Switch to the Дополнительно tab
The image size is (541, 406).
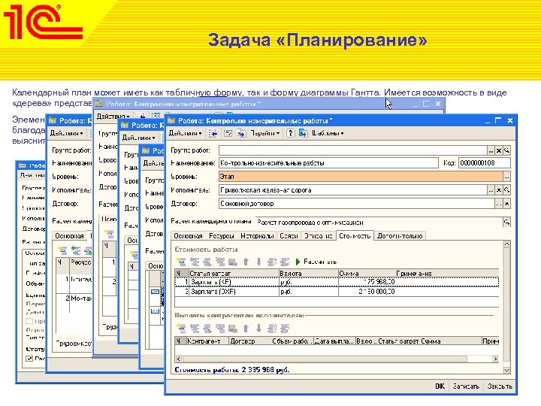[400, 236]
